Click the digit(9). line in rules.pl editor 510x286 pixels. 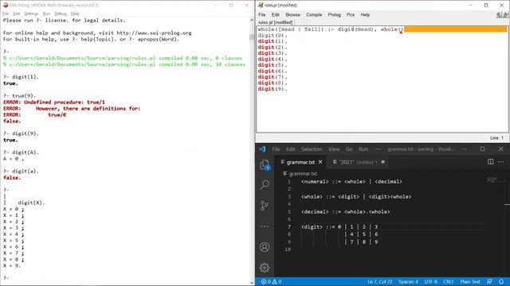pyautogui.click(x=273, y=89)
